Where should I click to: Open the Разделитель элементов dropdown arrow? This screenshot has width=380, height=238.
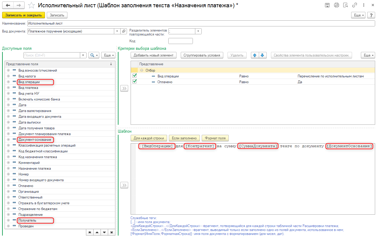pos(198,31)
